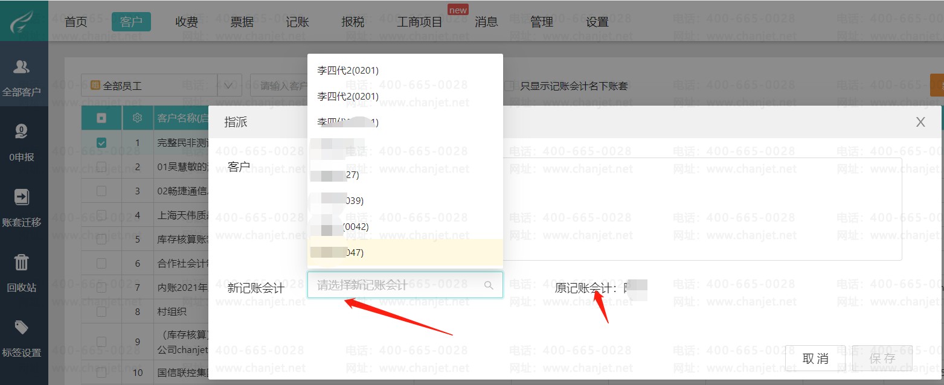The width and height of the screenshot is (944, 385).
Task: Check the checkbox for row 3
Action: [x=101, y=191]
